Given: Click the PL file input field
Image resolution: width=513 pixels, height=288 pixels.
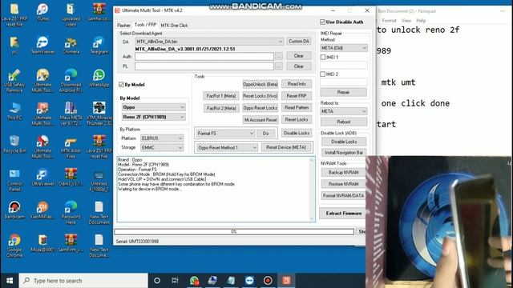Looking at the screenshot, I should 204,66.
